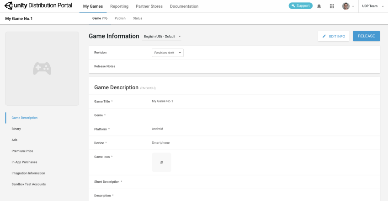
Task: Expand the English (US) language dropdown
Action: coord(162,36)
